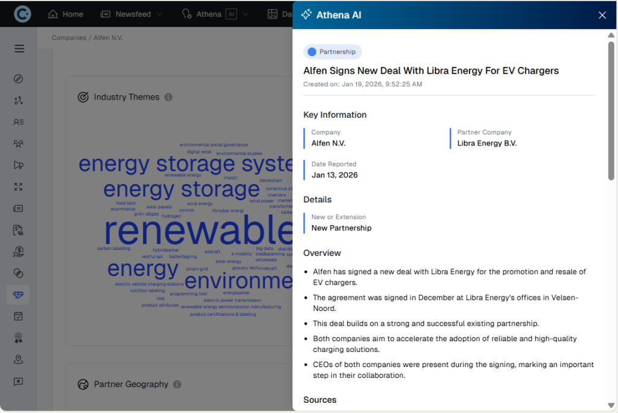Screen dimensions: 618x413
Task: Click the calendar check icon in the sidebar
Action: (18, 316)
